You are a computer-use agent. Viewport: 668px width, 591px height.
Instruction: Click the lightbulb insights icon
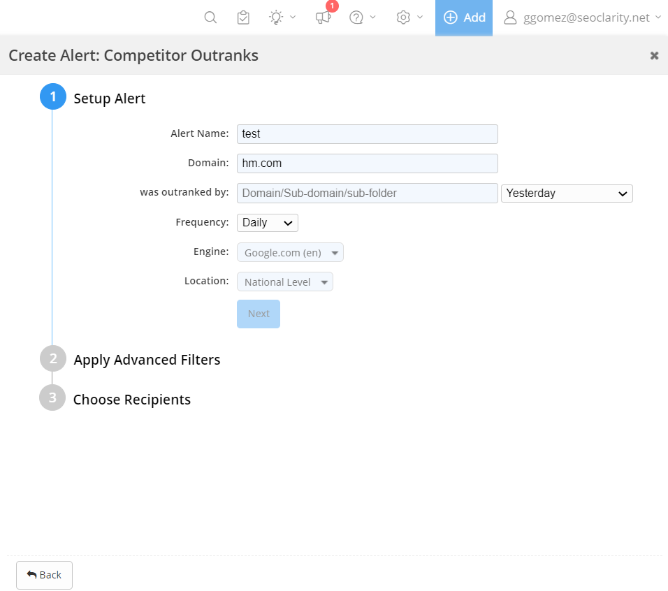click(x=277, y=17)
